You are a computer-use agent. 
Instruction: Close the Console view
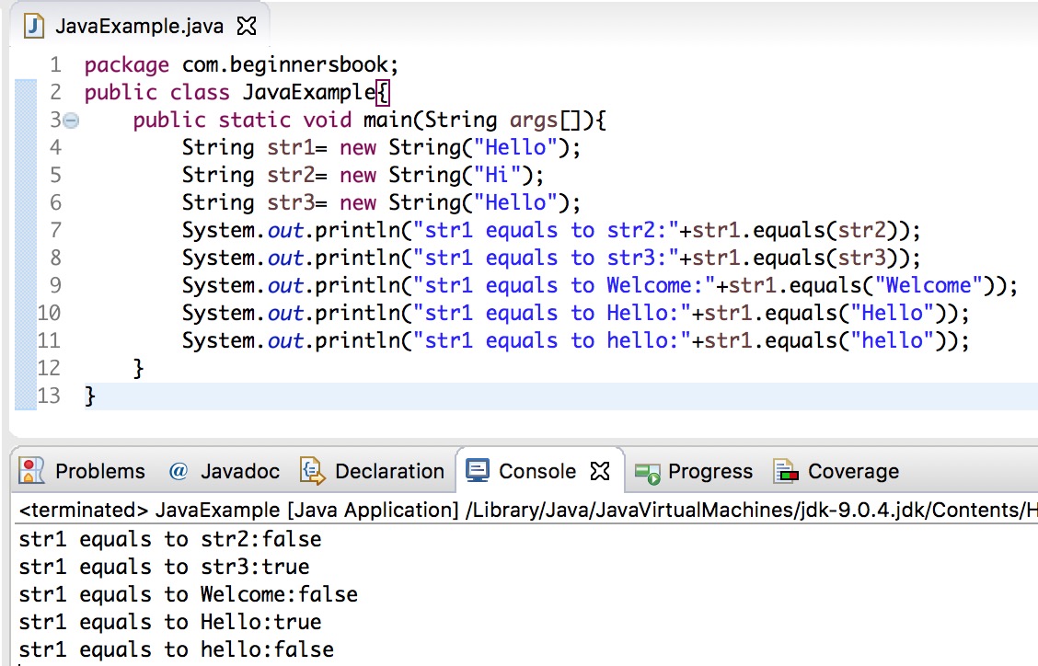(600, 470)
